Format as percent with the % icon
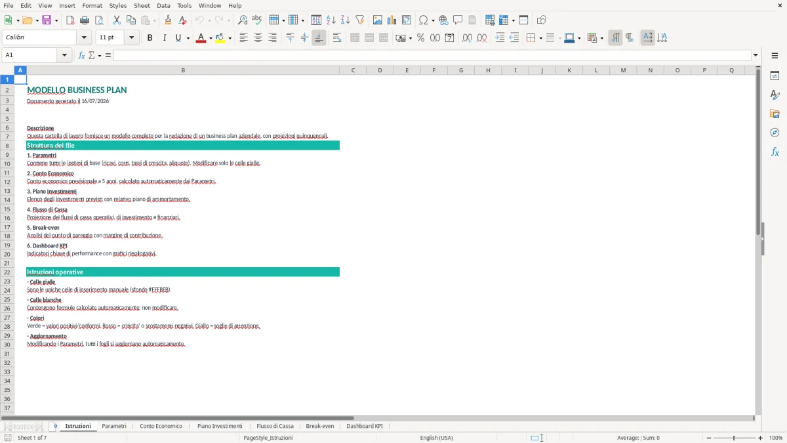This screenshot has width=787, height=443. click(421, 38)
